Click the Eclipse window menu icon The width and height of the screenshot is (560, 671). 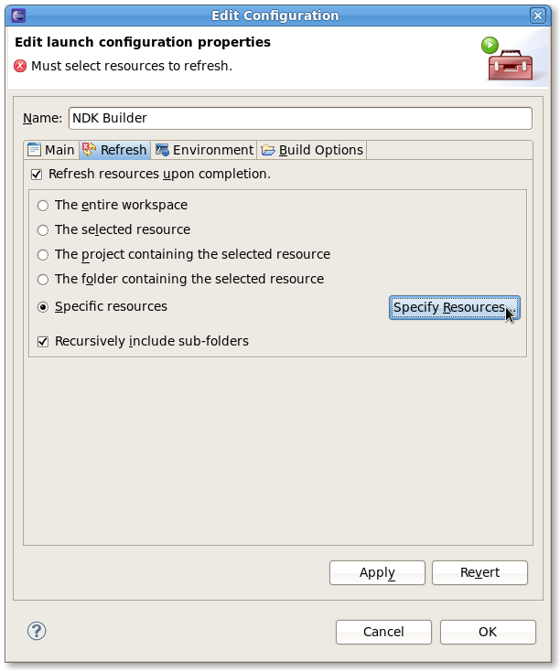(19, 16)
